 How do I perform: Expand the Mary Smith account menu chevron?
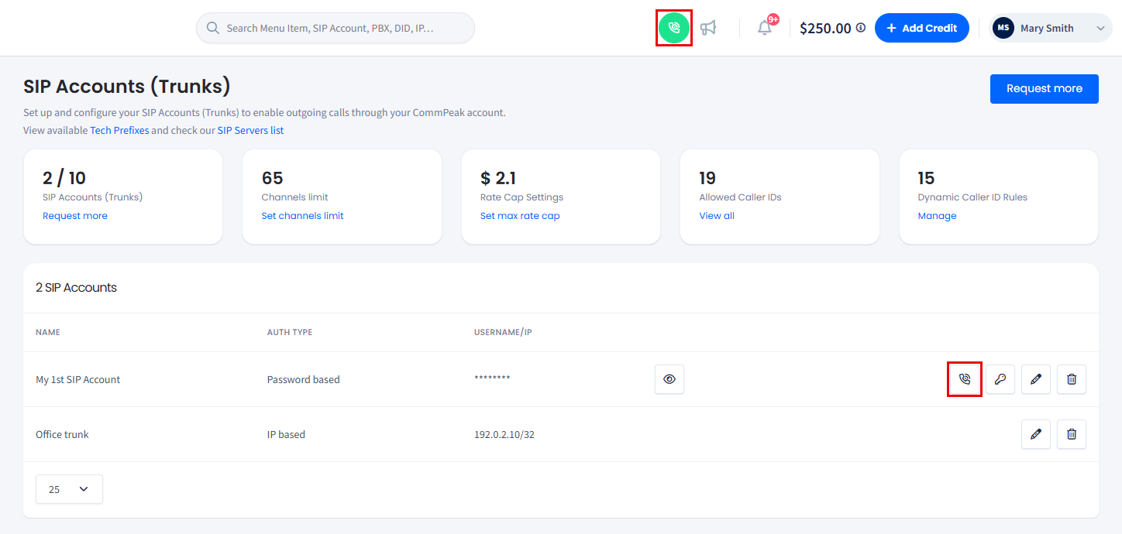tap(1100, 28)
